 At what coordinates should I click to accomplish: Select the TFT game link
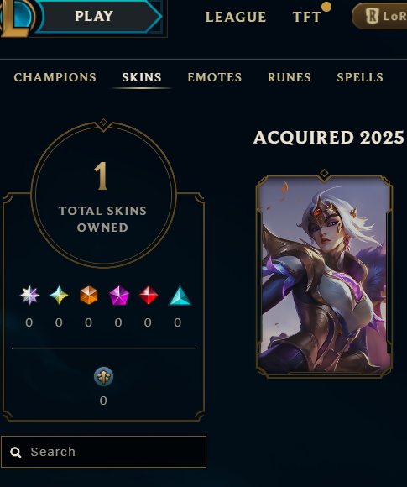[307, 17]
